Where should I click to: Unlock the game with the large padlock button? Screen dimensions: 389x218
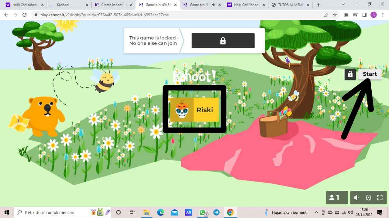[223, 41]
